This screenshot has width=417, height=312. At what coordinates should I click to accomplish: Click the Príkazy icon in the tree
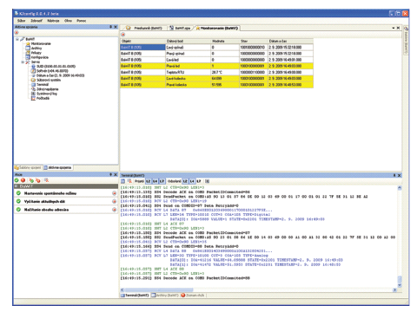pos(28,53)
